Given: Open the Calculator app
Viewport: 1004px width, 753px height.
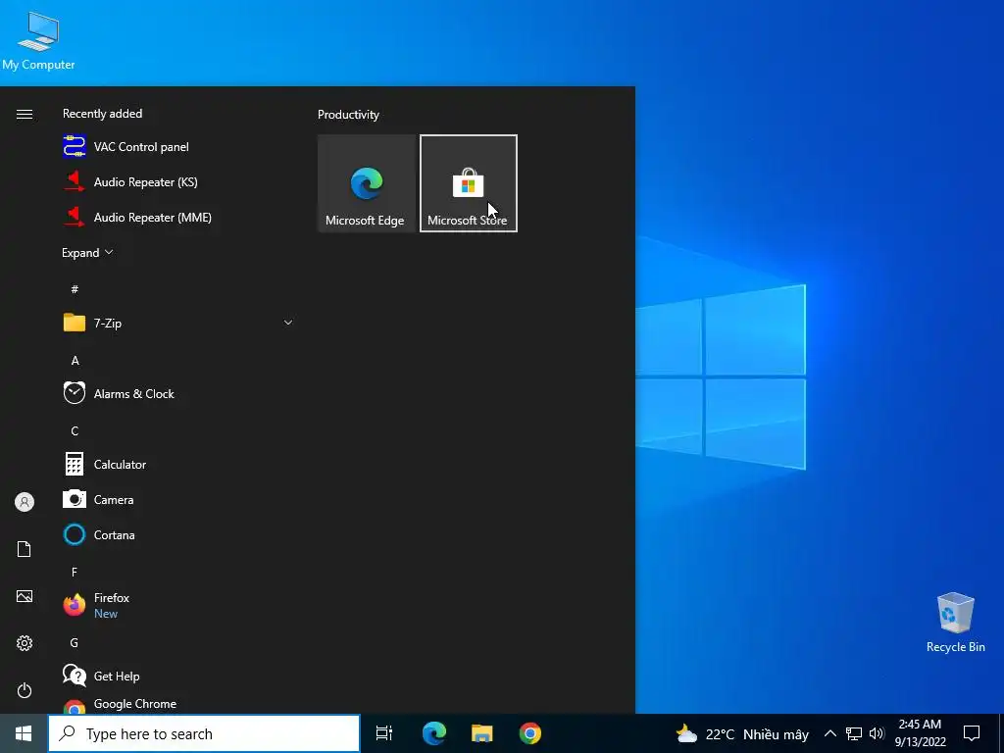Looking at the screenshot, I should pos(177,464).
